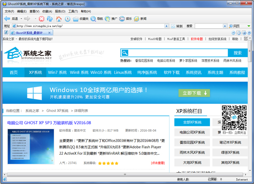Open the 工具(T) menu
254x184 pixels.
(73, 11)
